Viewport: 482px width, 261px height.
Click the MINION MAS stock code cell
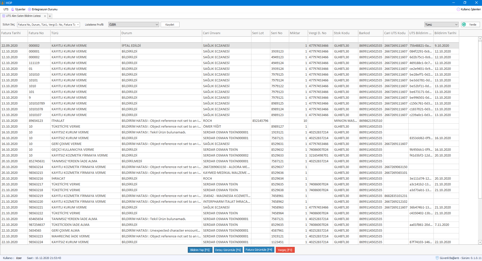tap(345, 121)
